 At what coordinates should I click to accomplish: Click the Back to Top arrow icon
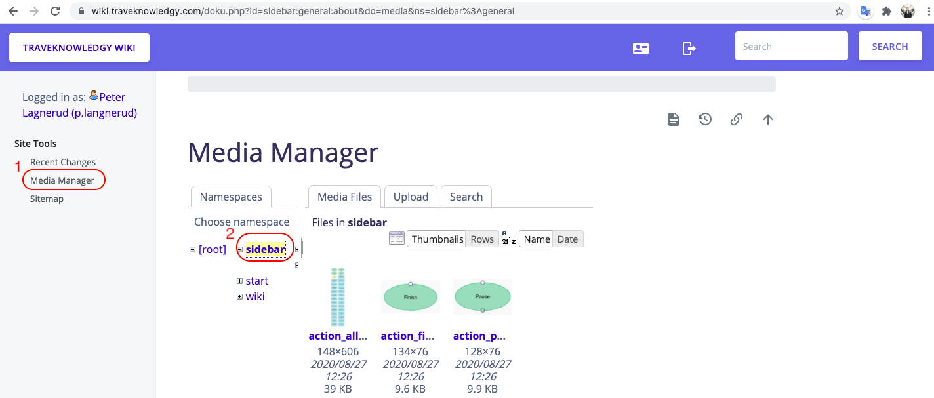[767, 119]
